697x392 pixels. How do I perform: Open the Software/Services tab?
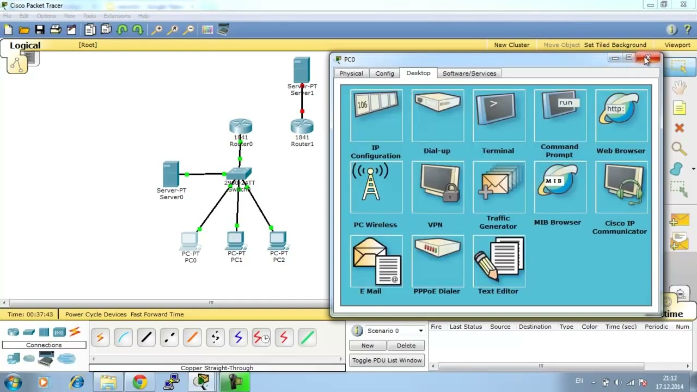(469, 73)
